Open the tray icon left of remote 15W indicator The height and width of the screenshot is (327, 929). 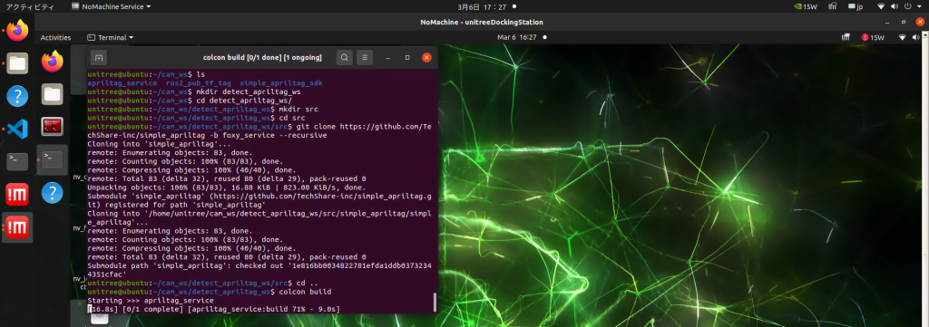click(x=846, y=37)
